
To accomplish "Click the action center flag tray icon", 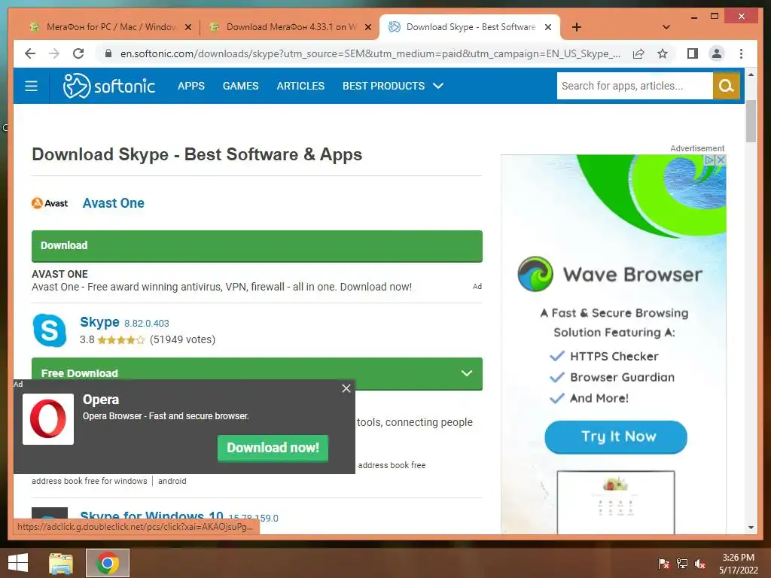I will click(664, 563).
